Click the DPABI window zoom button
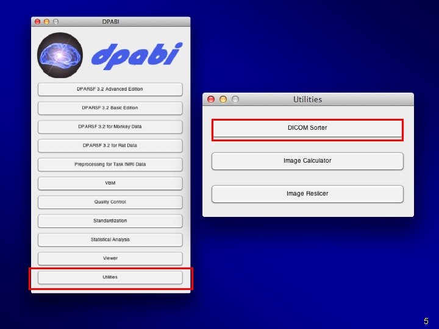Screen dimensions: 439x329 (x=56, y=21)
